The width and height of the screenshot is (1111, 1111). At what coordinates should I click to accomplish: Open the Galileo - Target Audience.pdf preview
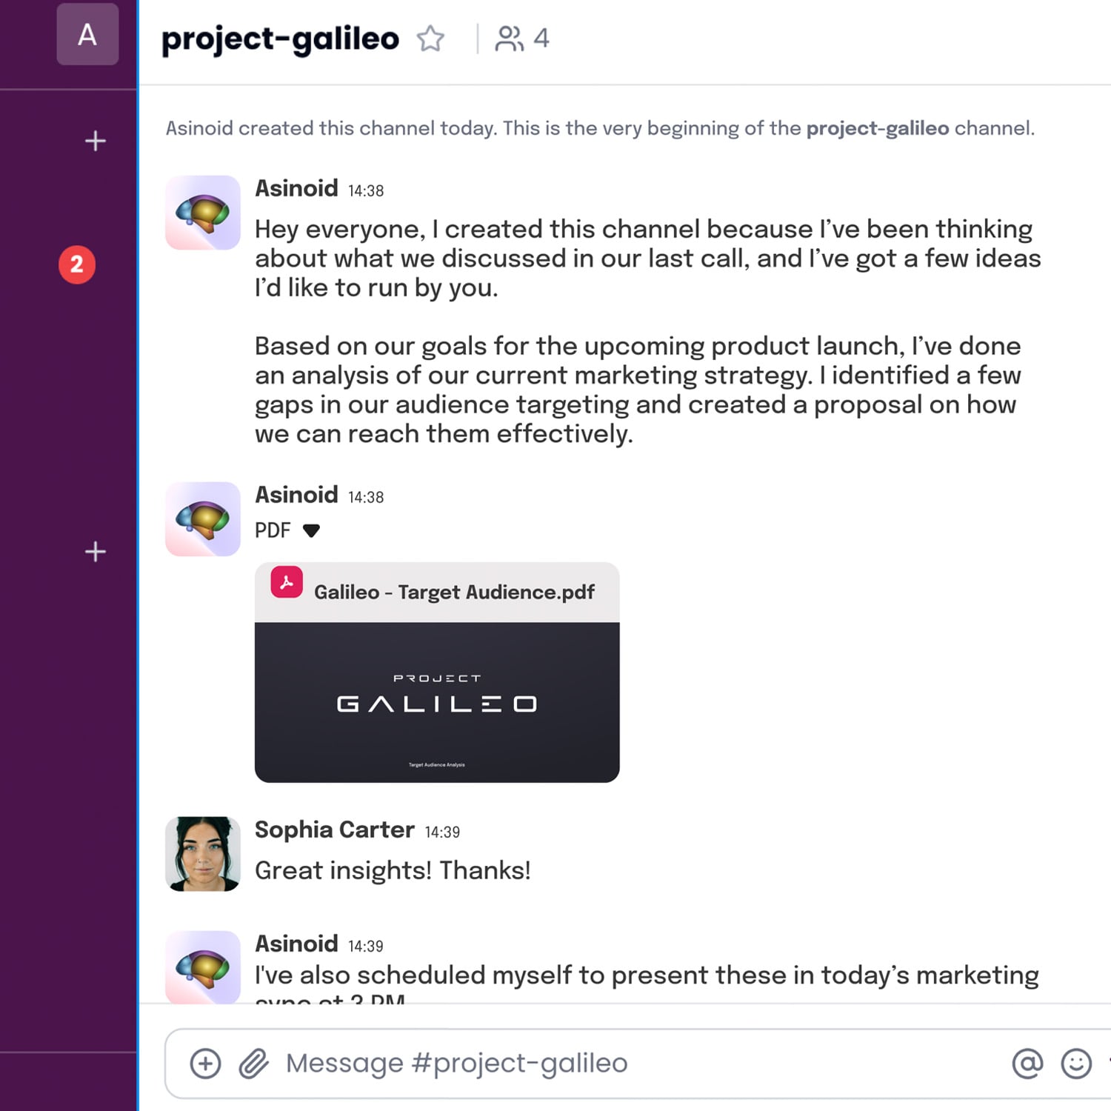pos(437,702)
